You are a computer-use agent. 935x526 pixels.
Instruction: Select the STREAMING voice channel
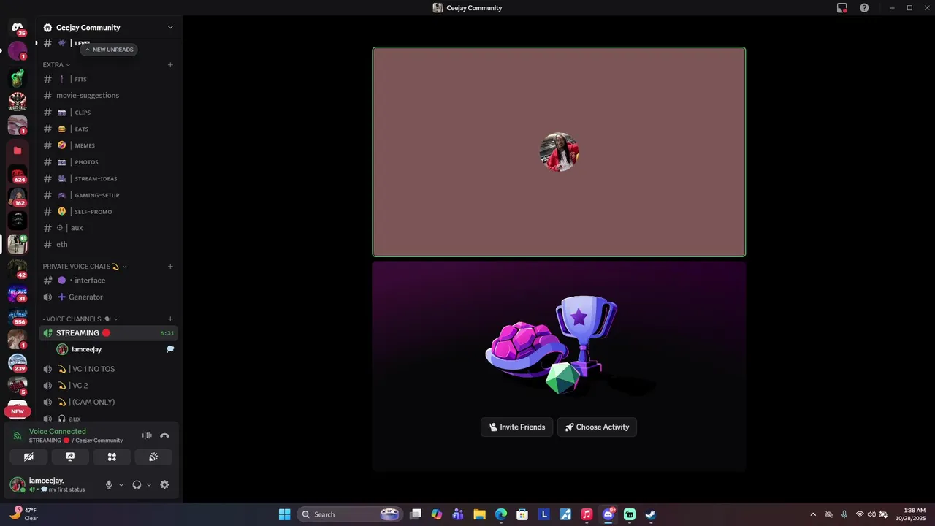point(108,333)
